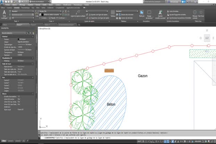Open the dimension style dropdown in Cotes
The image size is (216, 144).
point(50,11)
